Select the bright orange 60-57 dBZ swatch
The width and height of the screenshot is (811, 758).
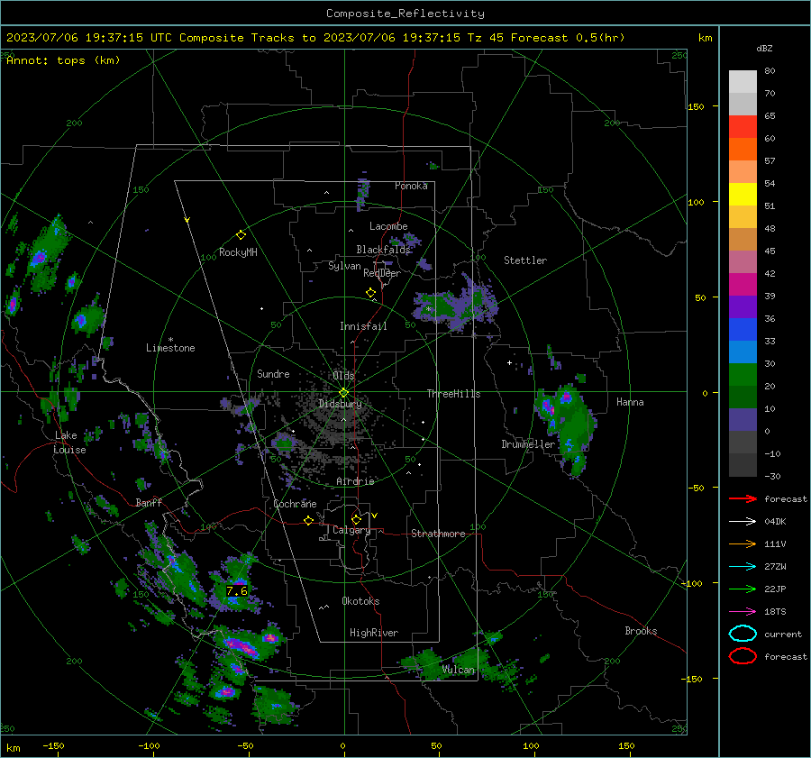(743, 149)
